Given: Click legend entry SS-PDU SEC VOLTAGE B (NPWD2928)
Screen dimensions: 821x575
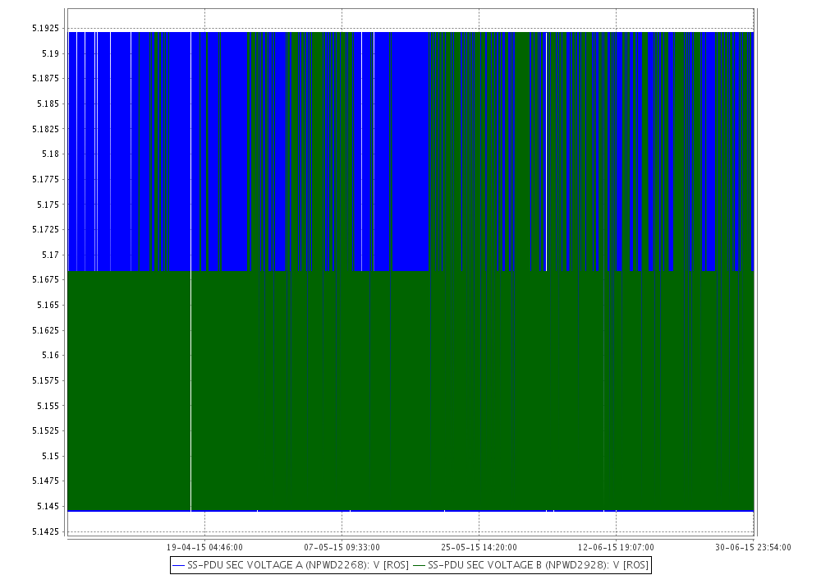Looking at the screenshot, I should [531, 565].
